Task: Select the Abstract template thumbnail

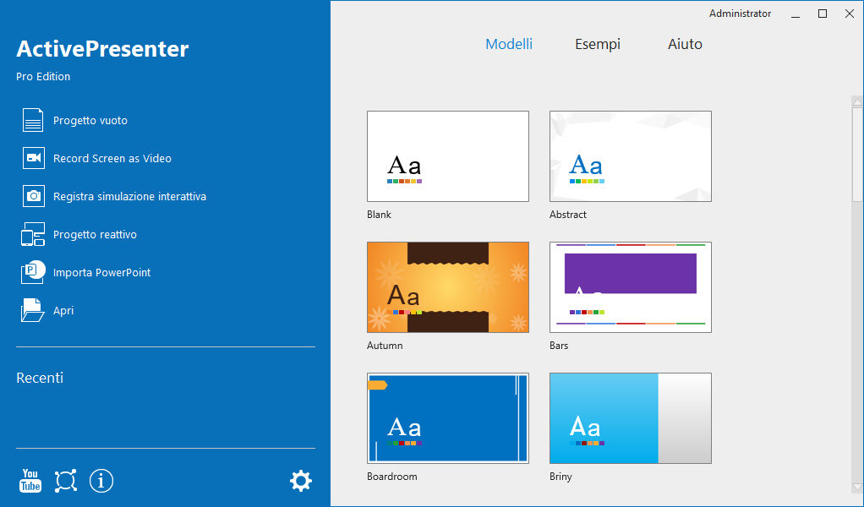Action: 631,156
